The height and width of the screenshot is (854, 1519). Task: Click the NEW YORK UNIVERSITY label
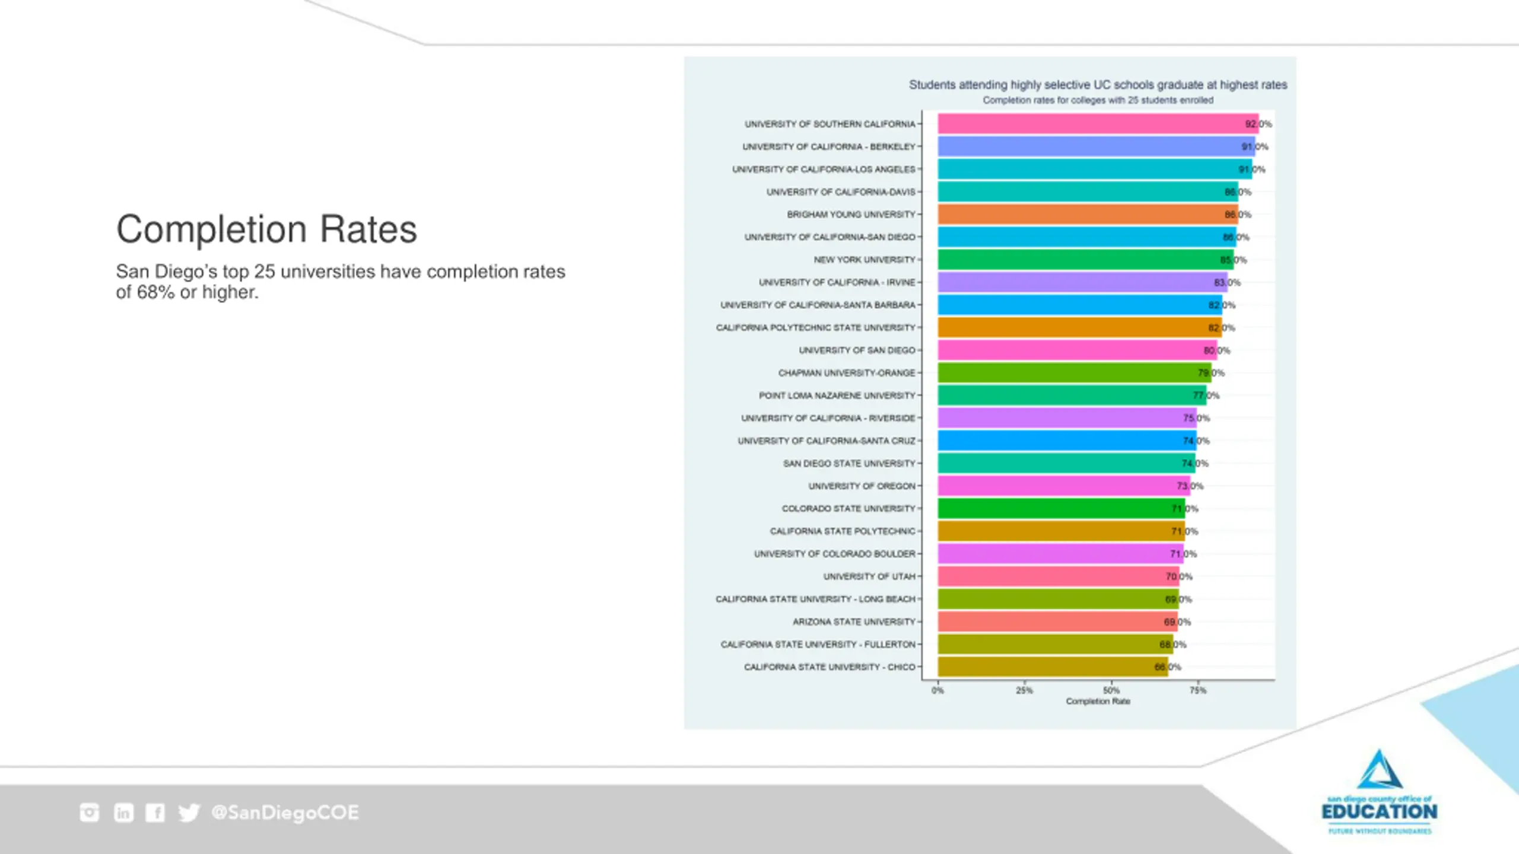click(865, 260)
